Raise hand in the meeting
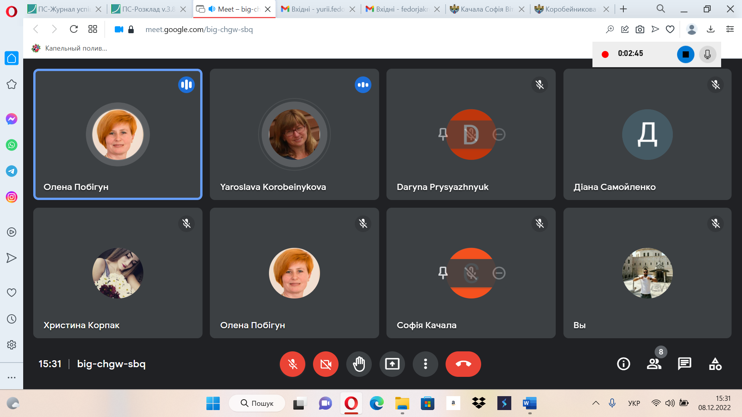This screenshot has height=417, width=742. pos(359,364)
